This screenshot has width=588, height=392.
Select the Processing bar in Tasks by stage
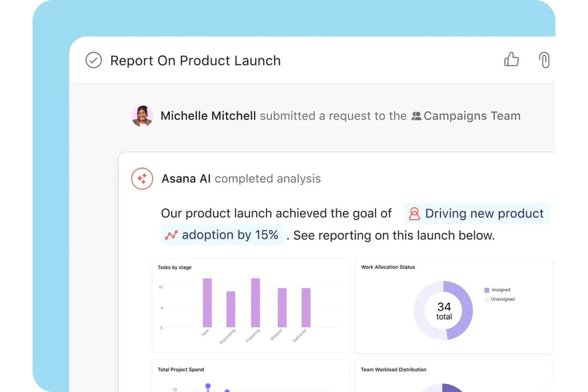(231, 309)
